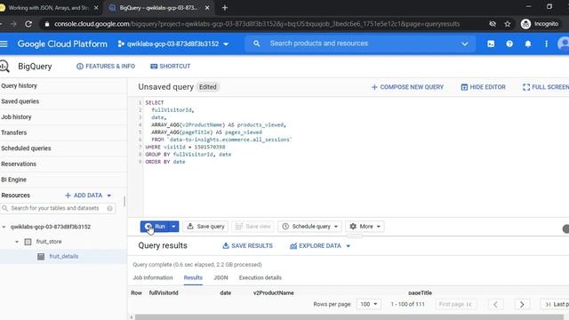Switch to Job information tab
Viewport: 569px width, 320px height.
pyautogui.click(x=153, y=278)
